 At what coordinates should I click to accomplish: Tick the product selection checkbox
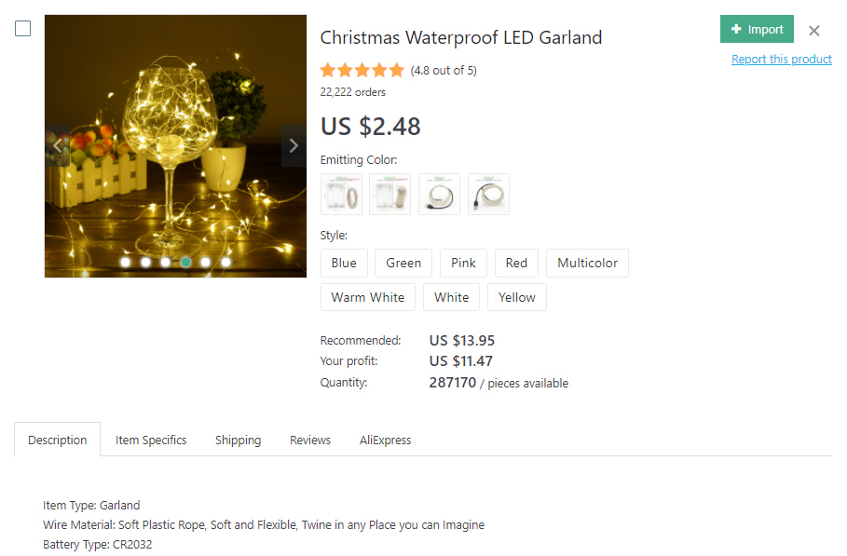pos(23,29)
